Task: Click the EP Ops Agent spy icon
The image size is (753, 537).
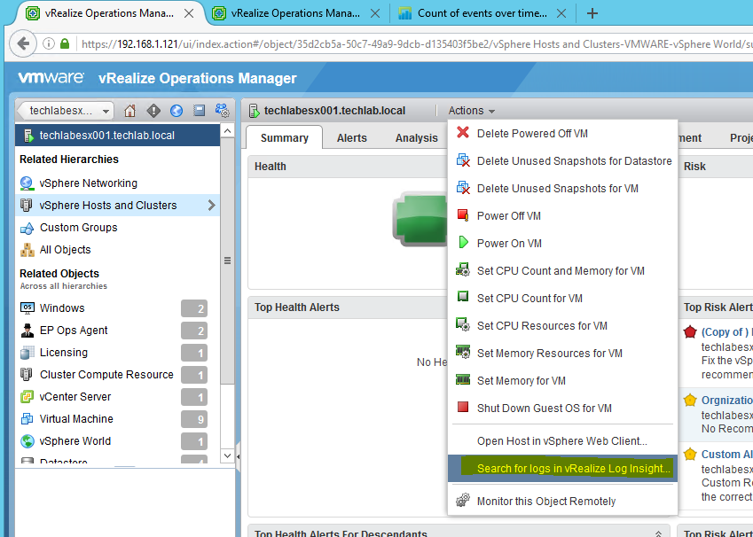Action: [x=27, y=331]
